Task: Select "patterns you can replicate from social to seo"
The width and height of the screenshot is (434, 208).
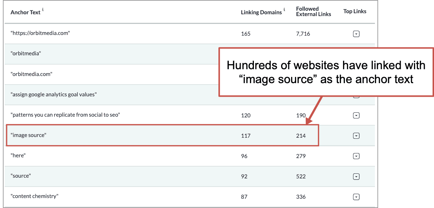Action: 65,115
